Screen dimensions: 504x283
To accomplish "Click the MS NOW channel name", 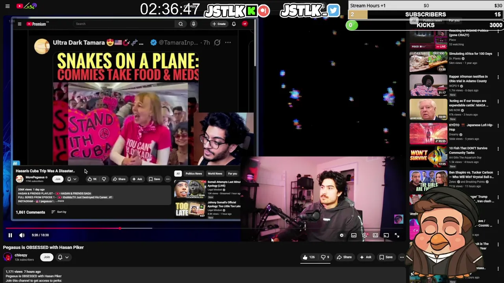I will point(455,110).
